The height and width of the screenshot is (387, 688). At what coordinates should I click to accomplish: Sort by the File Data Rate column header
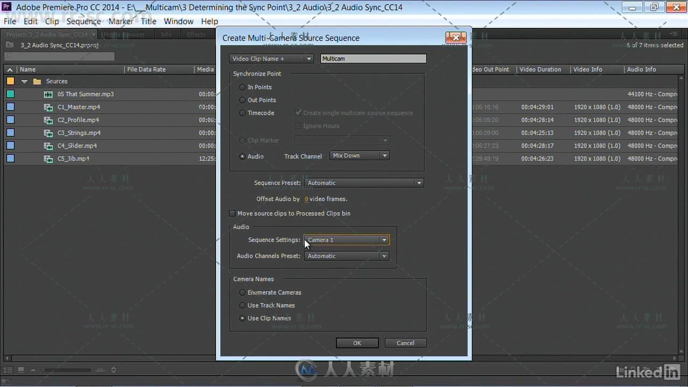(x=146, y=69)
